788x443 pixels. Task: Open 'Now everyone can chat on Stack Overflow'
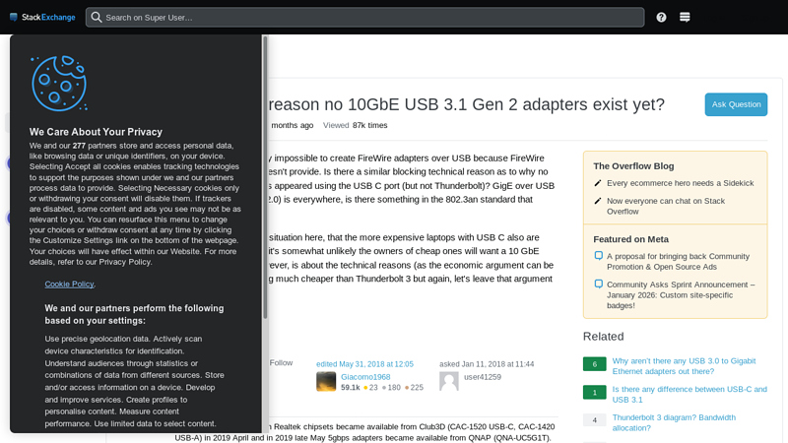pyautogui.click(x=666, y=206)
